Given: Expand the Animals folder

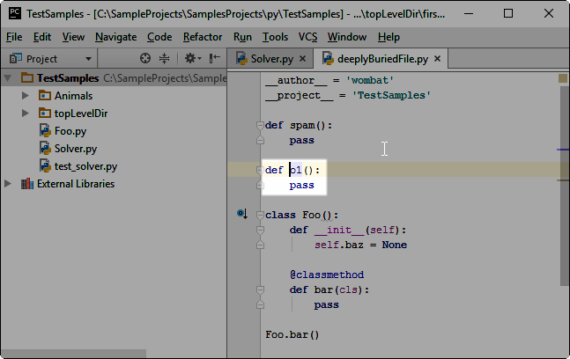Looking at the screenshot, I should [26, 96].
